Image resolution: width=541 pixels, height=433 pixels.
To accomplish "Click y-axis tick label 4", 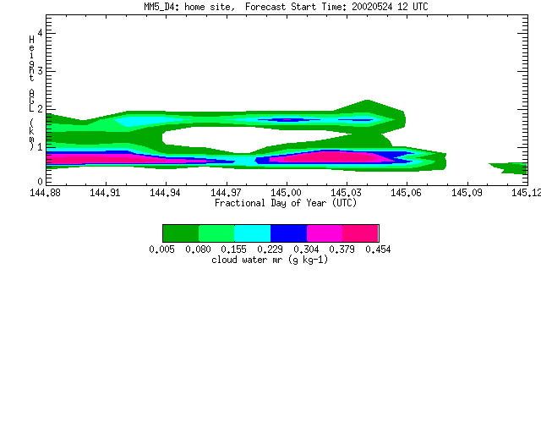I will click(40, 33).
